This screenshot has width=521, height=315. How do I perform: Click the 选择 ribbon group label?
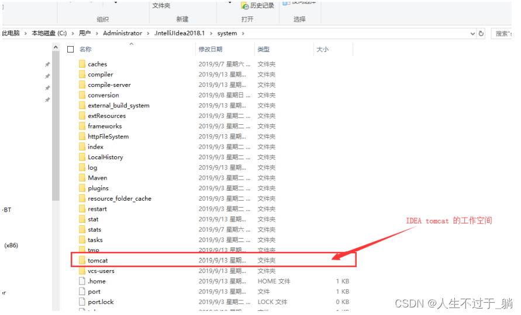299,19
